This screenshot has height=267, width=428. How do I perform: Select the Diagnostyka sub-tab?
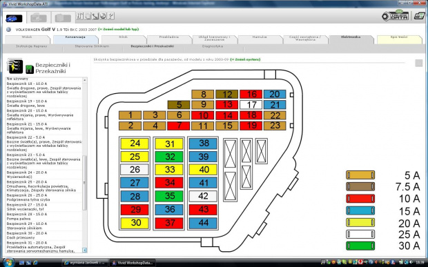pyautogui.click(x=213, y=47)
